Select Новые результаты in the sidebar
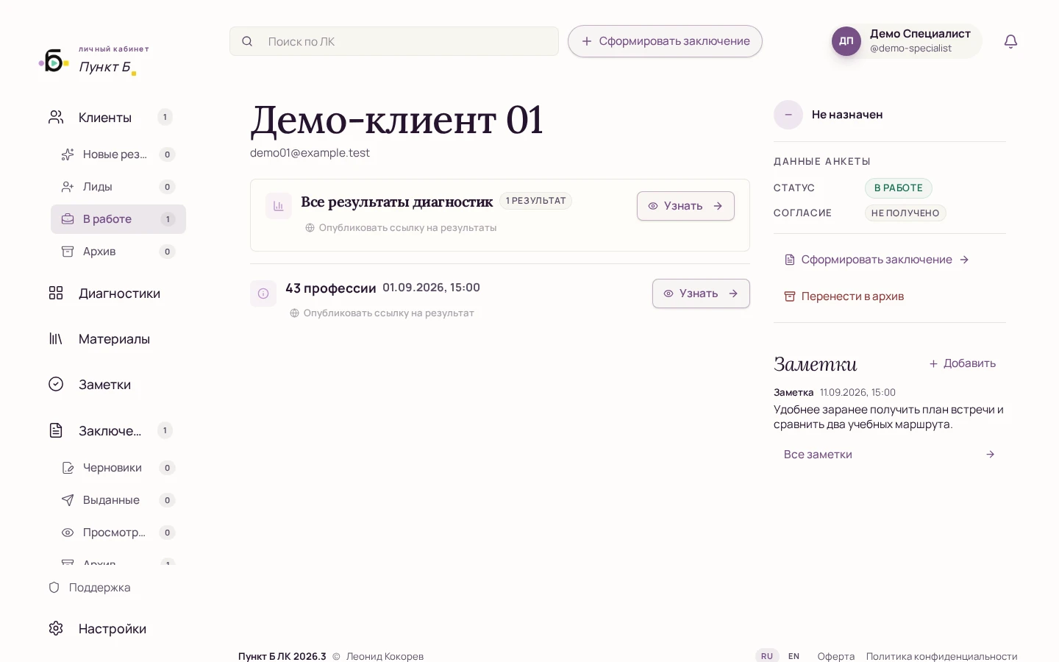 pyautogui.click(x=118, y=154)
